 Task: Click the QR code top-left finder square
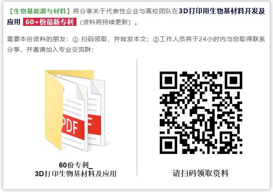point(168,80)
